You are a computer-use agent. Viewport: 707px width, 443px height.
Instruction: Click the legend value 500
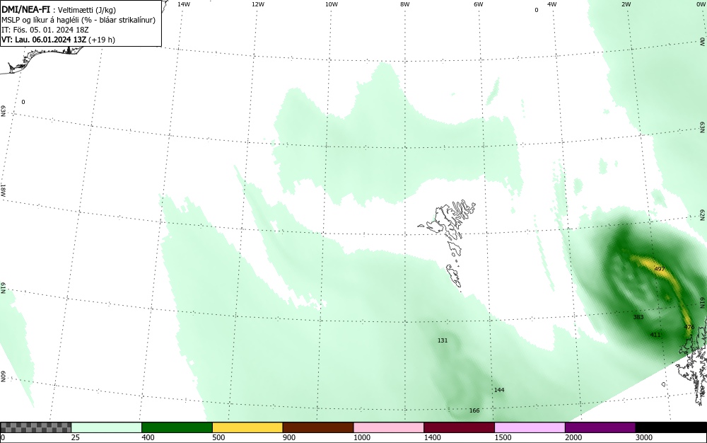tap(218, 437)
